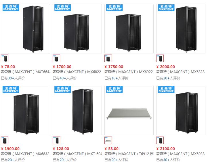Open the MX6038 cabinet product image
Screen dimensions: 208x164
[x=181, y=111]
